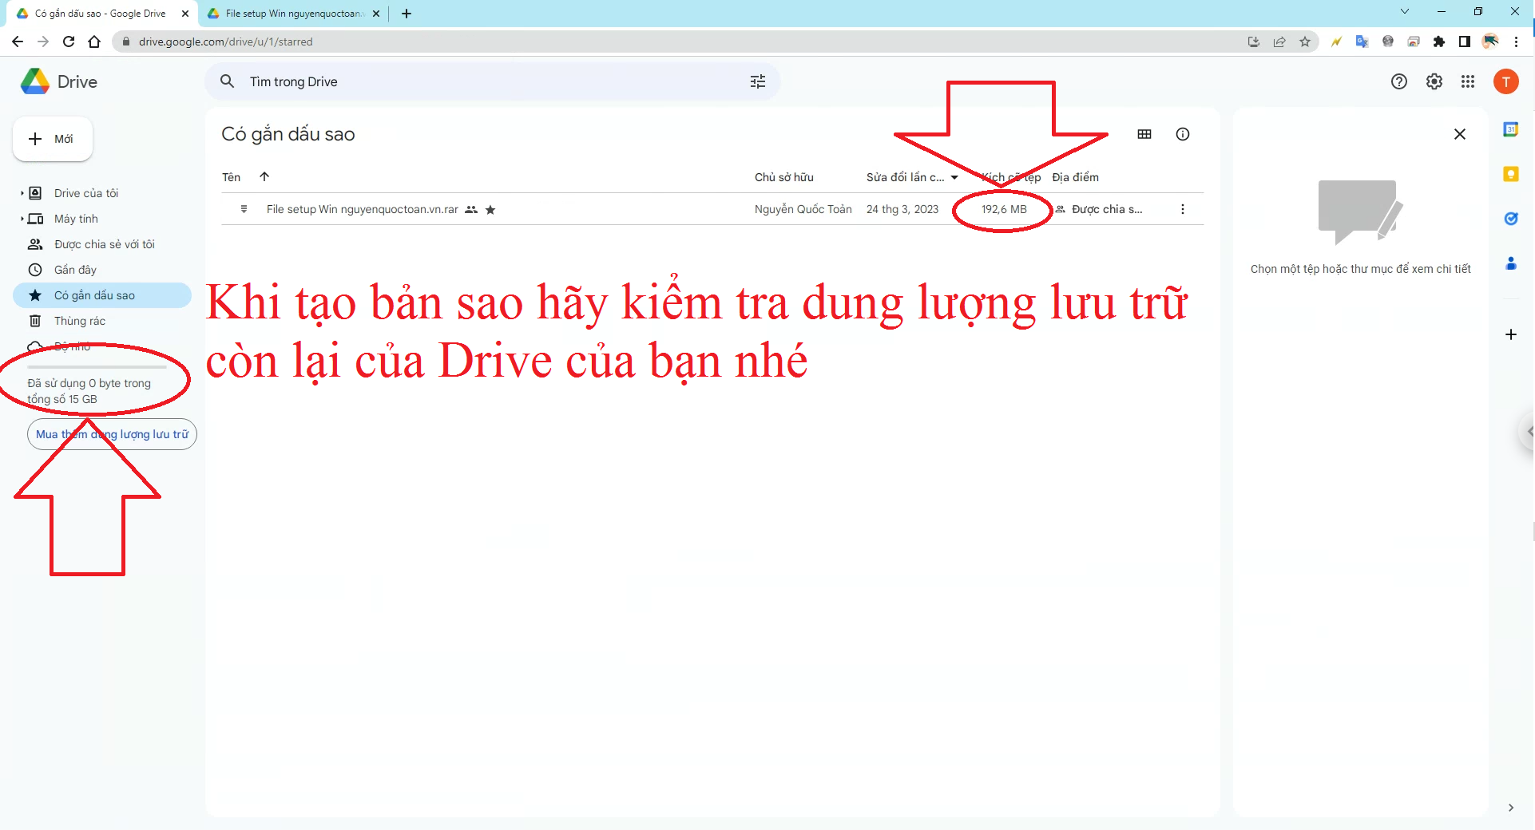Open the Google Translate extension

click(x=1362, y=41)
